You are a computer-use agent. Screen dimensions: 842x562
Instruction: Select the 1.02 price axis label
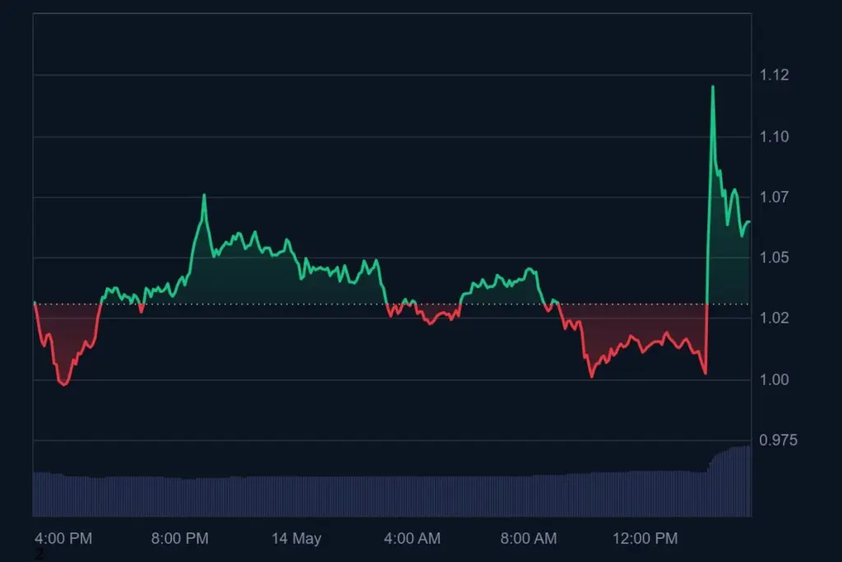pyautogui.click(x=773, y=318)
